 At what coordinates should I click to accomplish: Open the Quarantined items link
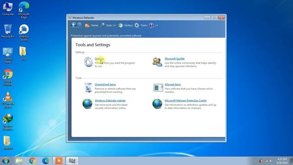(x=105, y=84)
